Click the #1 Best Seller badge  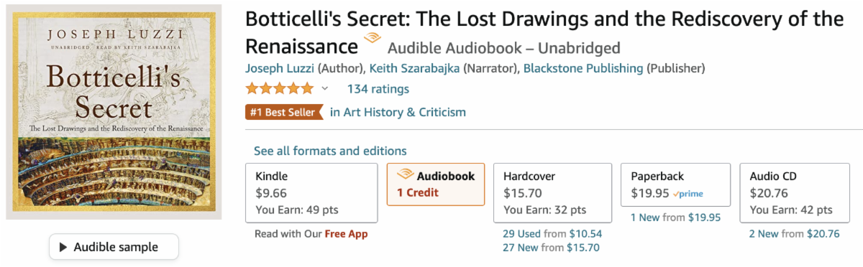tap(283, 112)
